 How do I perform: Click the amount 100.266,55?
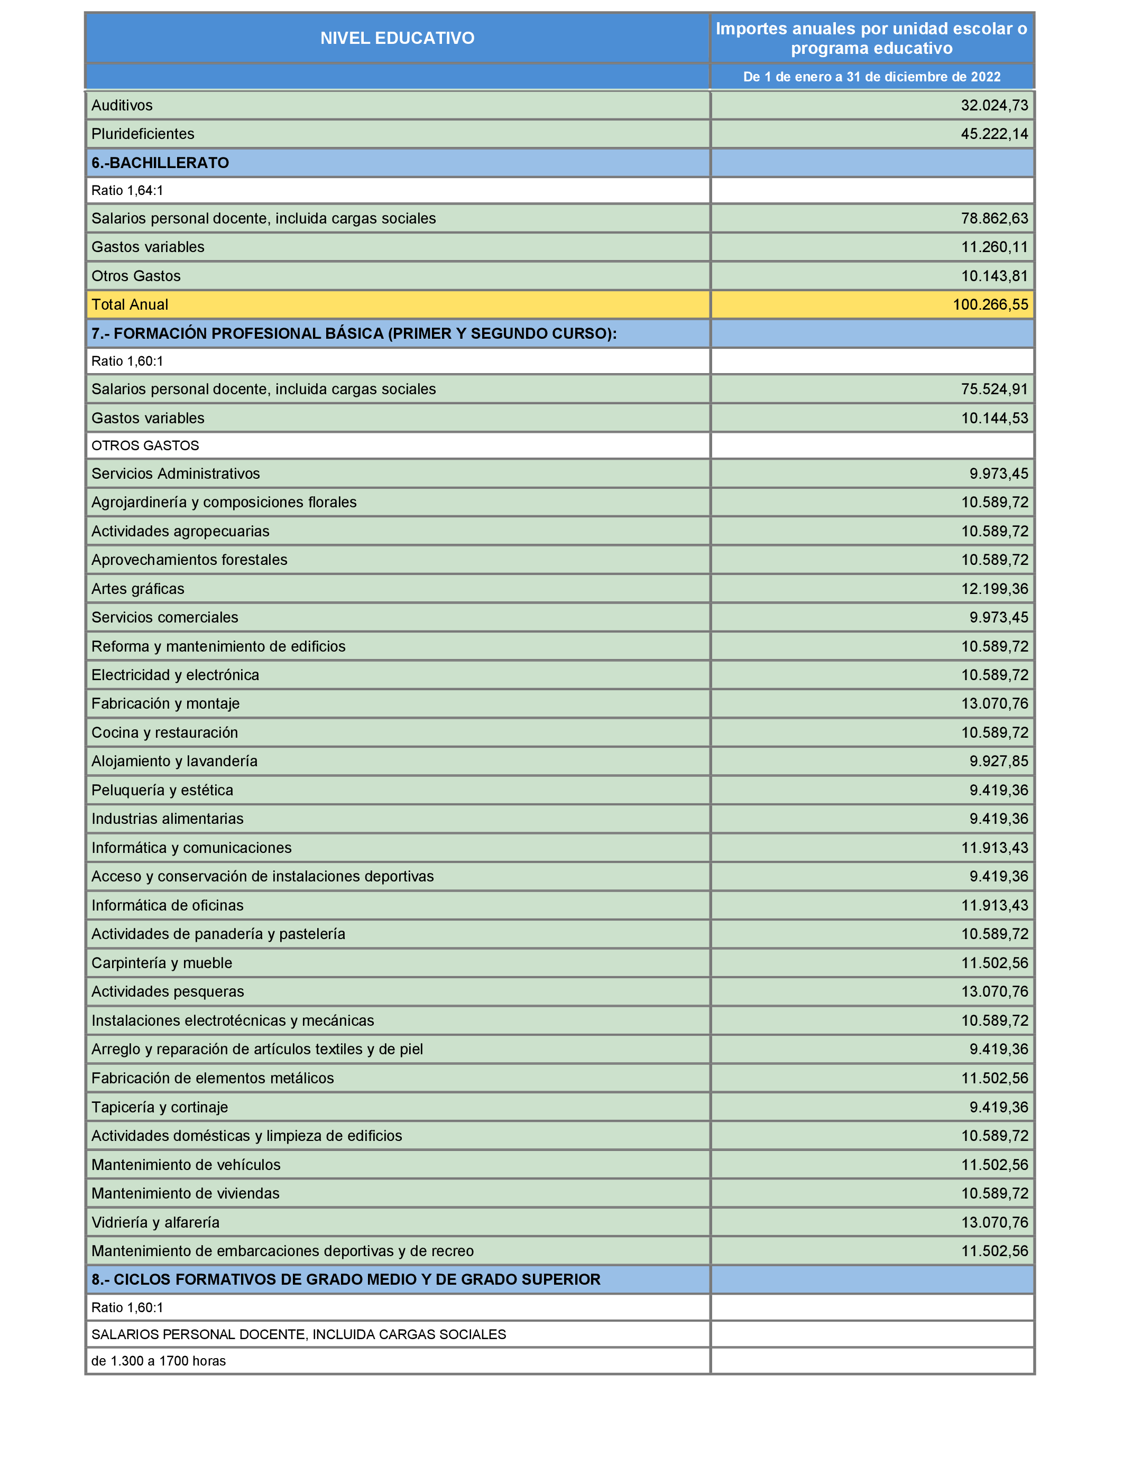[990, 304]
